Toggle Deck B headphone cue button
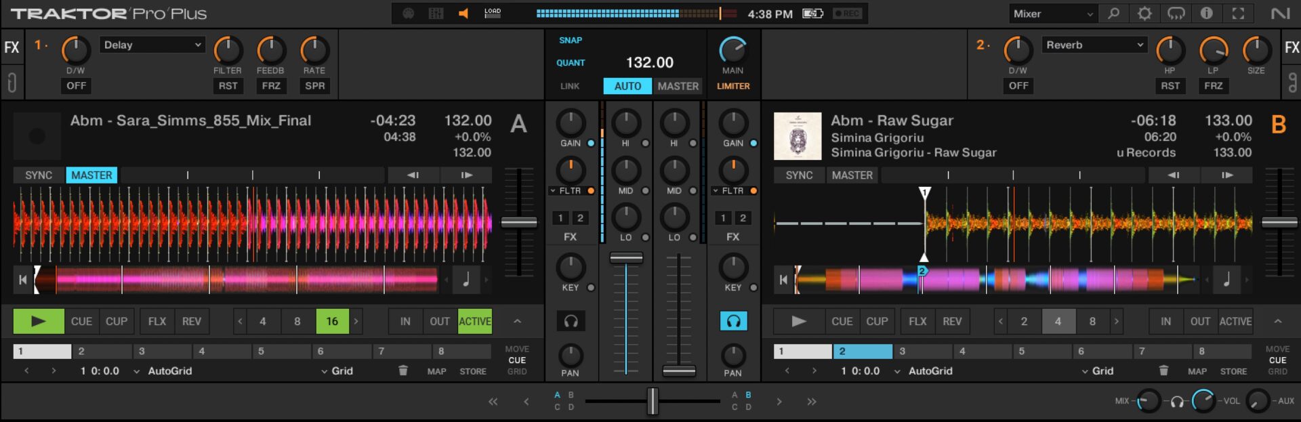Image resolution: width=1301 pixels, height=422 pixels. tap(733, 321)
